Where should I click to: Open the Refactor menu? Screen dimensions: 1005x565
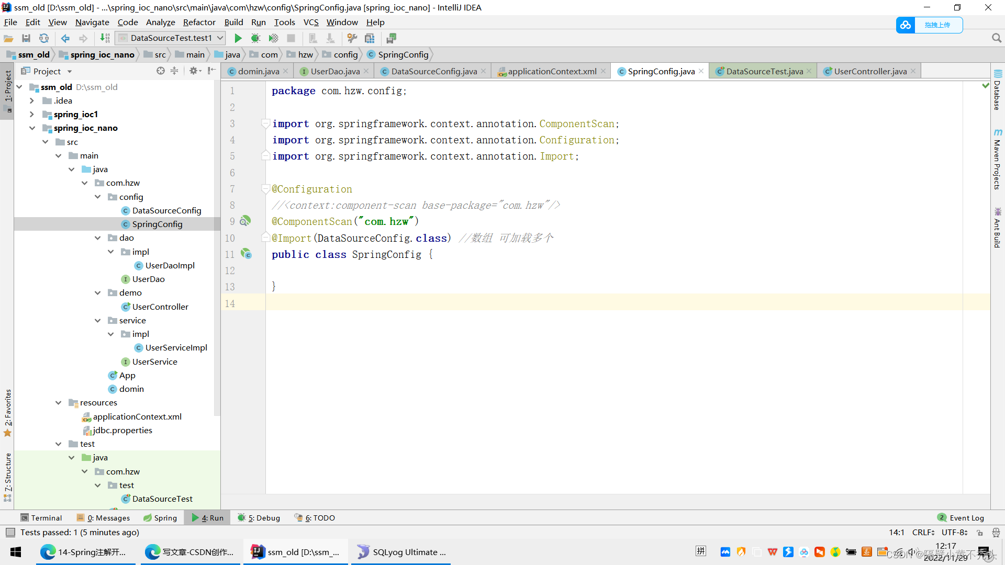click(x=199, y=22)
